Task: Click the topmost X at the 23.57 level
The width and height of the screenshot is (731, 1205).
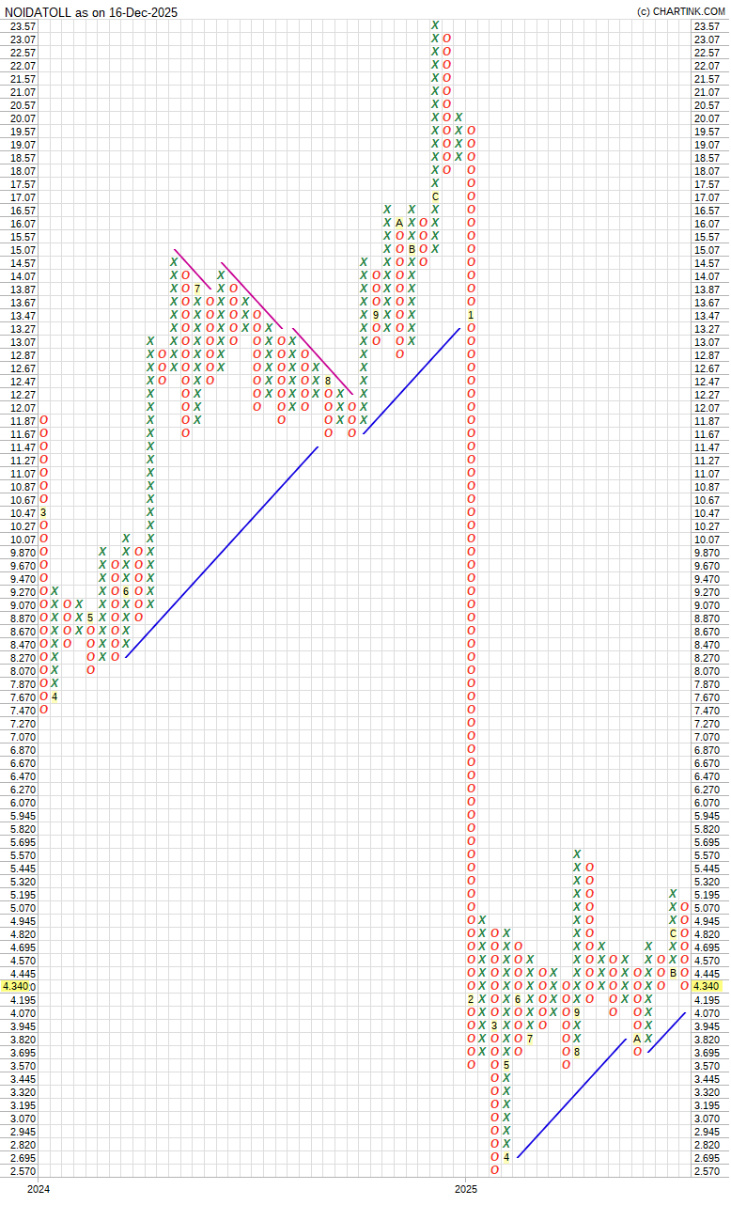Action: click(x=435, y=25)
